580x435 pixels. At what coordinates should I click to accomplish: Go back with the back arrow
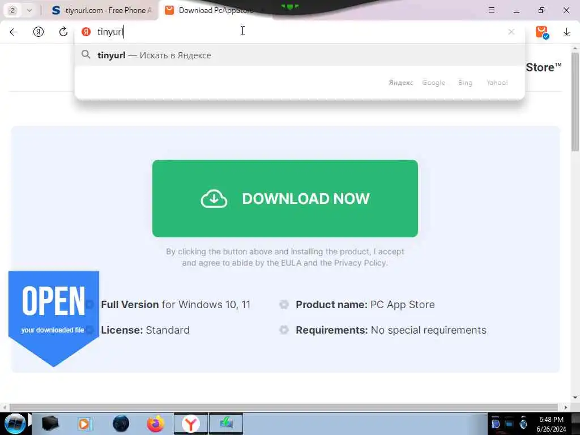[x=14, y=32]
